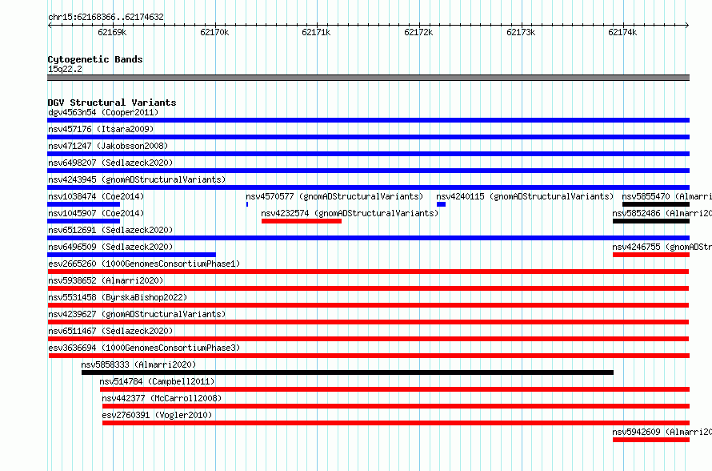
Task: Click the nsv514784 (Campbell2011) label
Action: pos(157,381)
